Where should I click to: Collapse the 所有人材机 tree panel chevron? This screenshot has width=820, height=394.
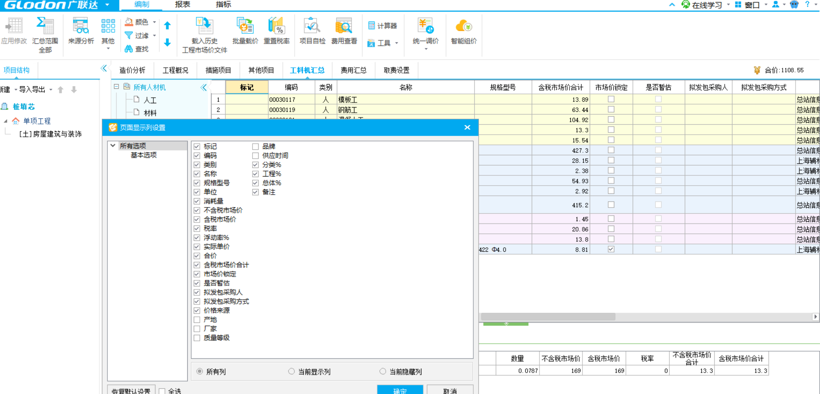point(204,87)
